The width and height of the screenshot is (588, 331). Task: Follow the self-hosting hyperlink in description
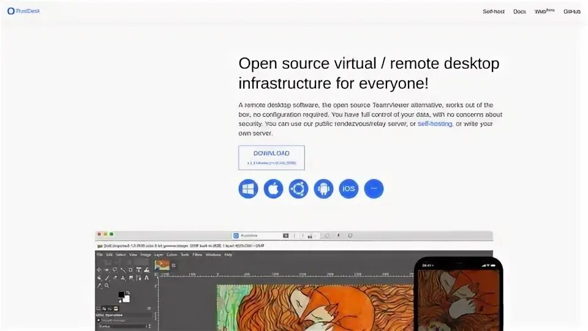coord(435,123)
